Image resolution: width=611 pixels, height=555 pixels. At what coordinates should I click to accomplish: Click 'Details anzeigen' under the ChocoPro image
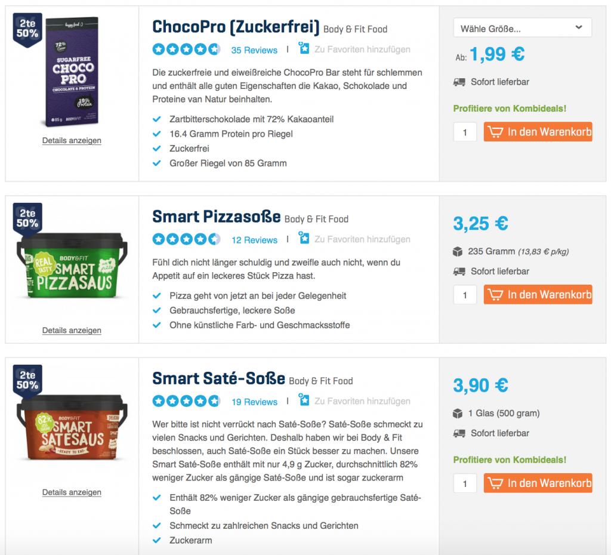72,141
